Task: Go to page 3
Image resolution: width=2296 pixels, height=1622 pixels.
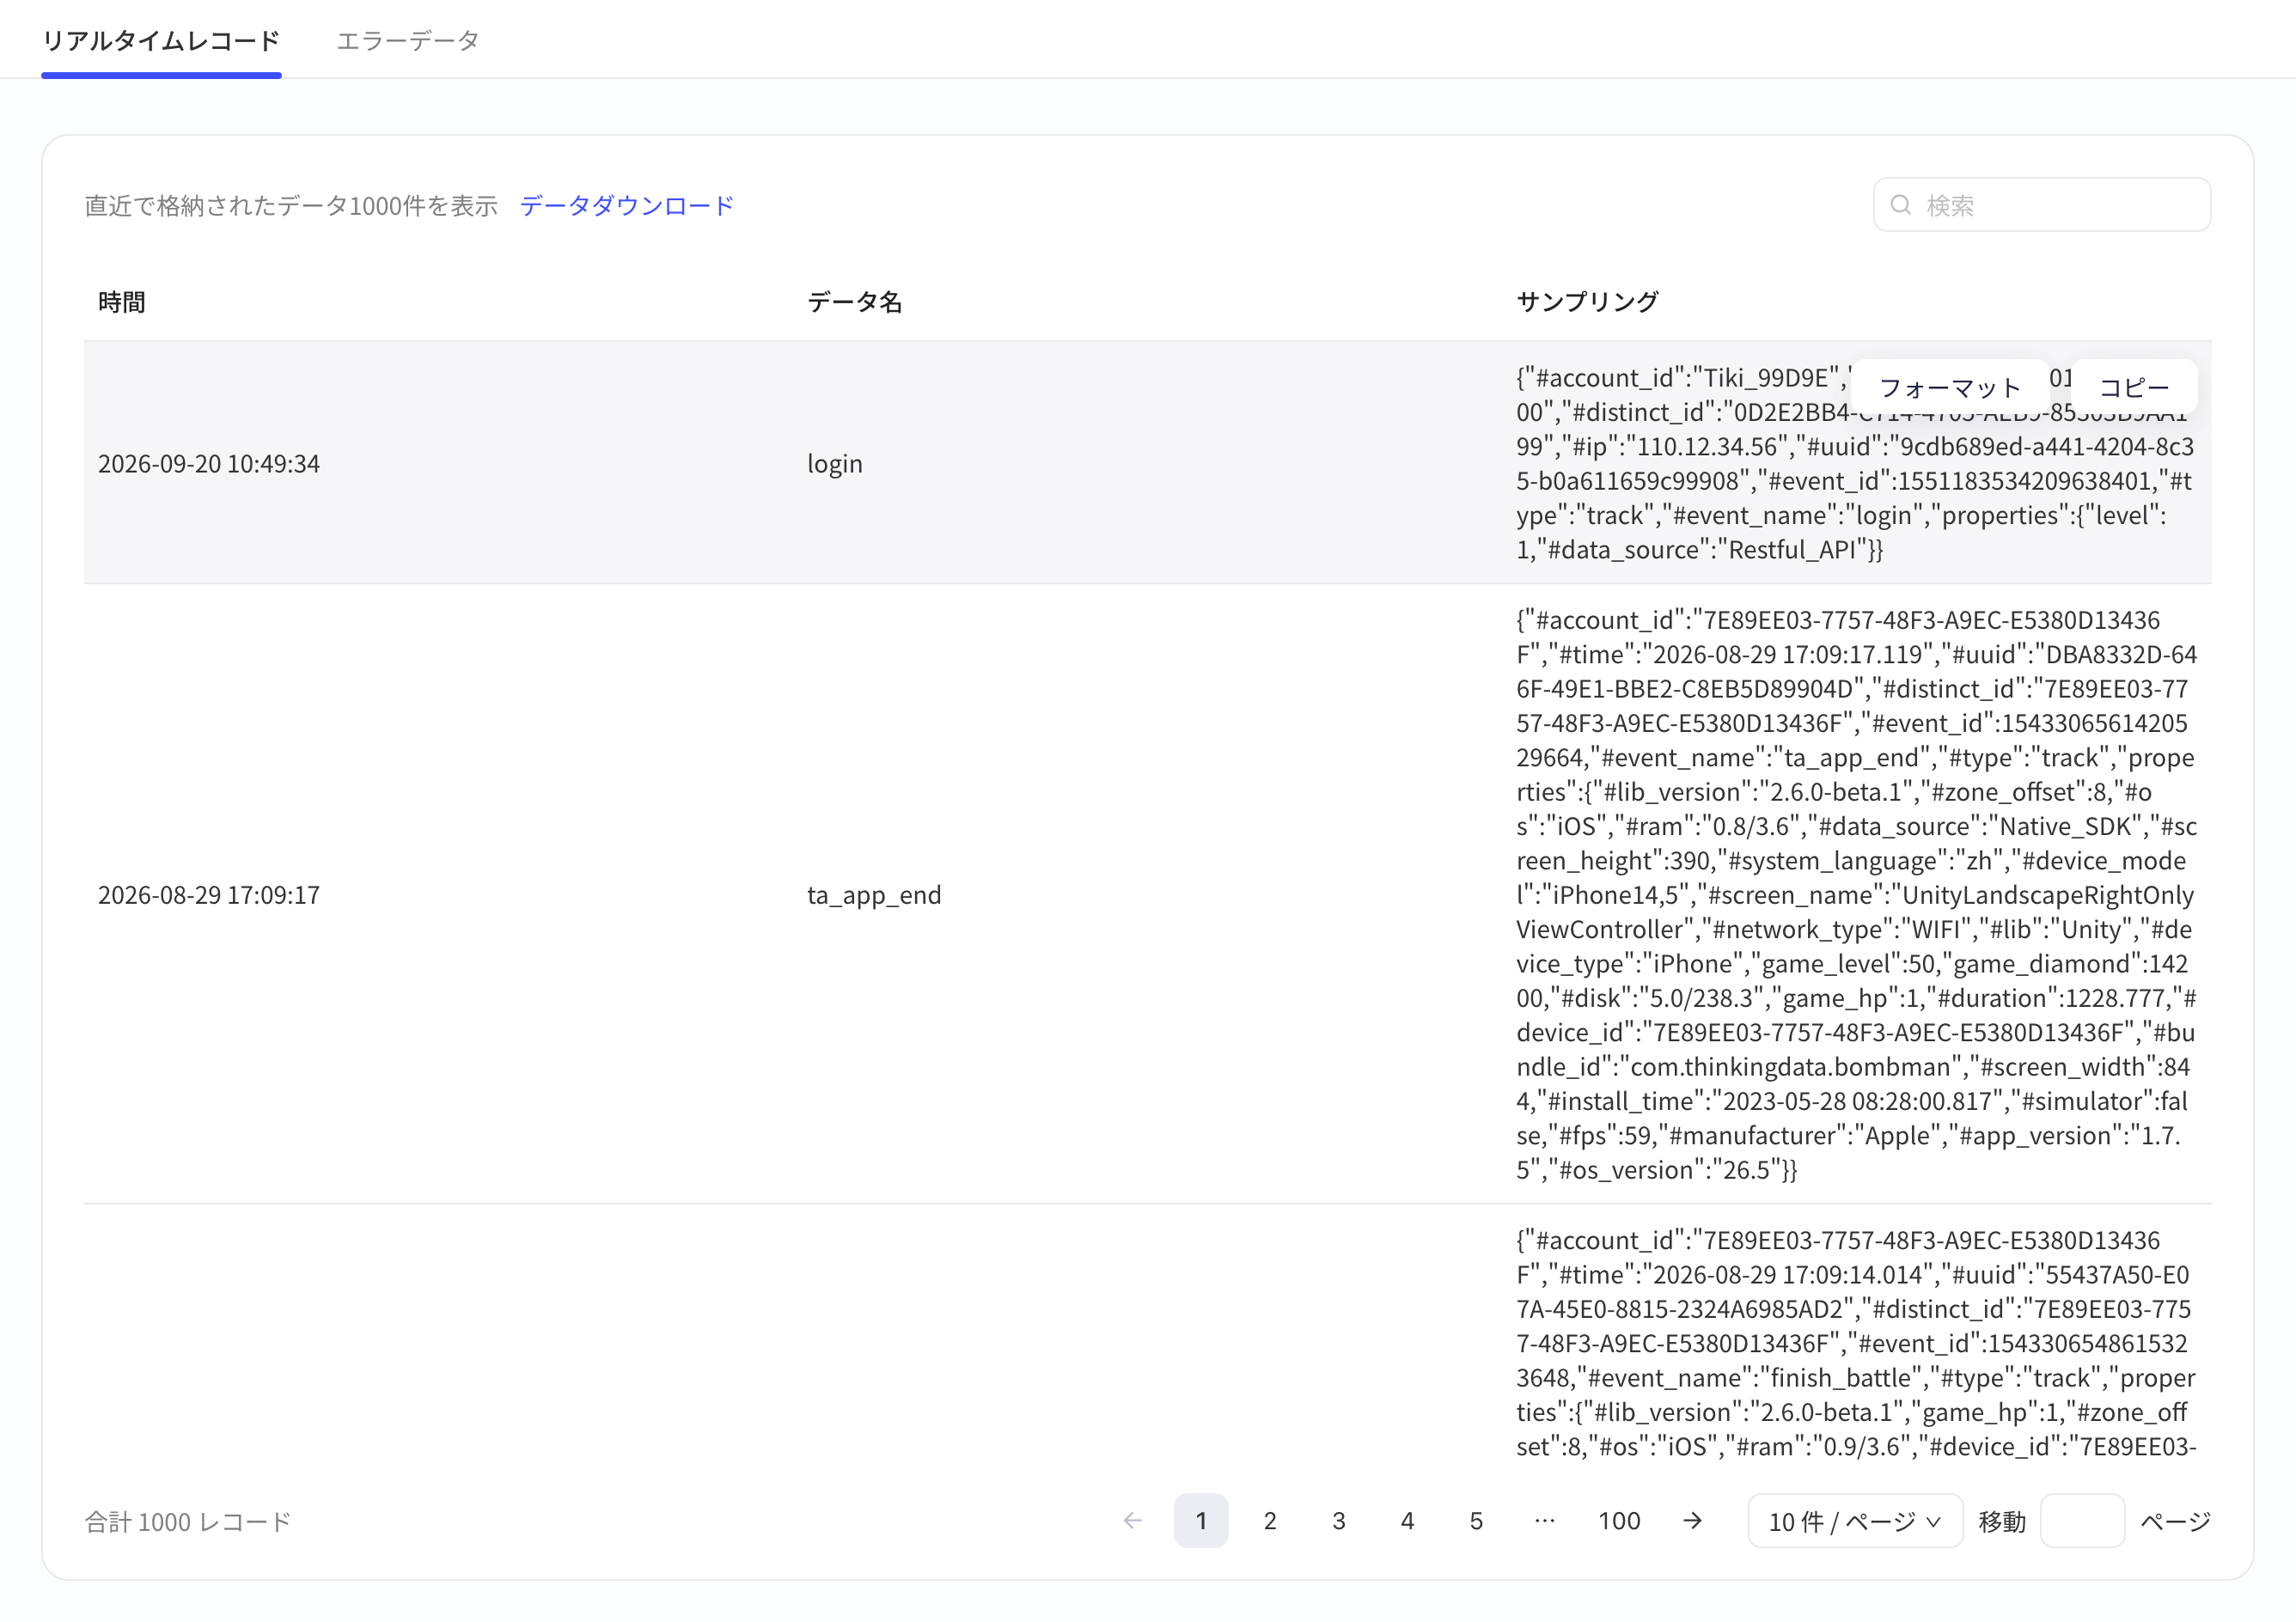Action: pyautogui.click(x=1339, y=1521)
